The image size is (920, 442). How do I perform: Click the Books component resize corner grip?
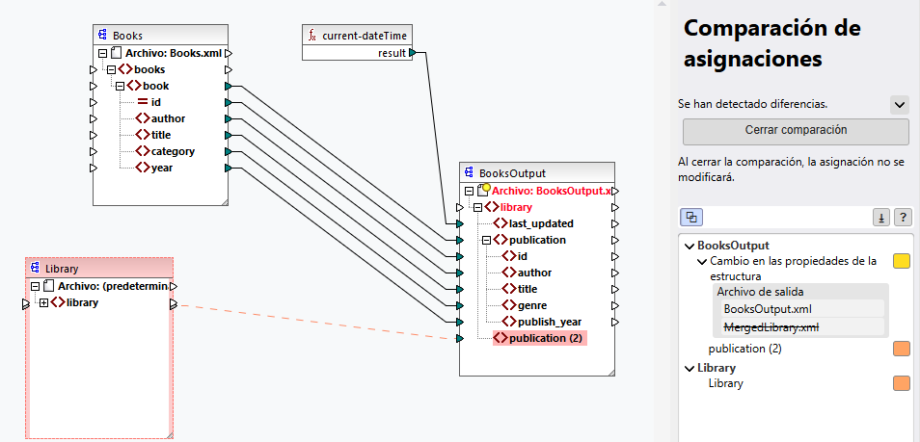pos(224,201)
